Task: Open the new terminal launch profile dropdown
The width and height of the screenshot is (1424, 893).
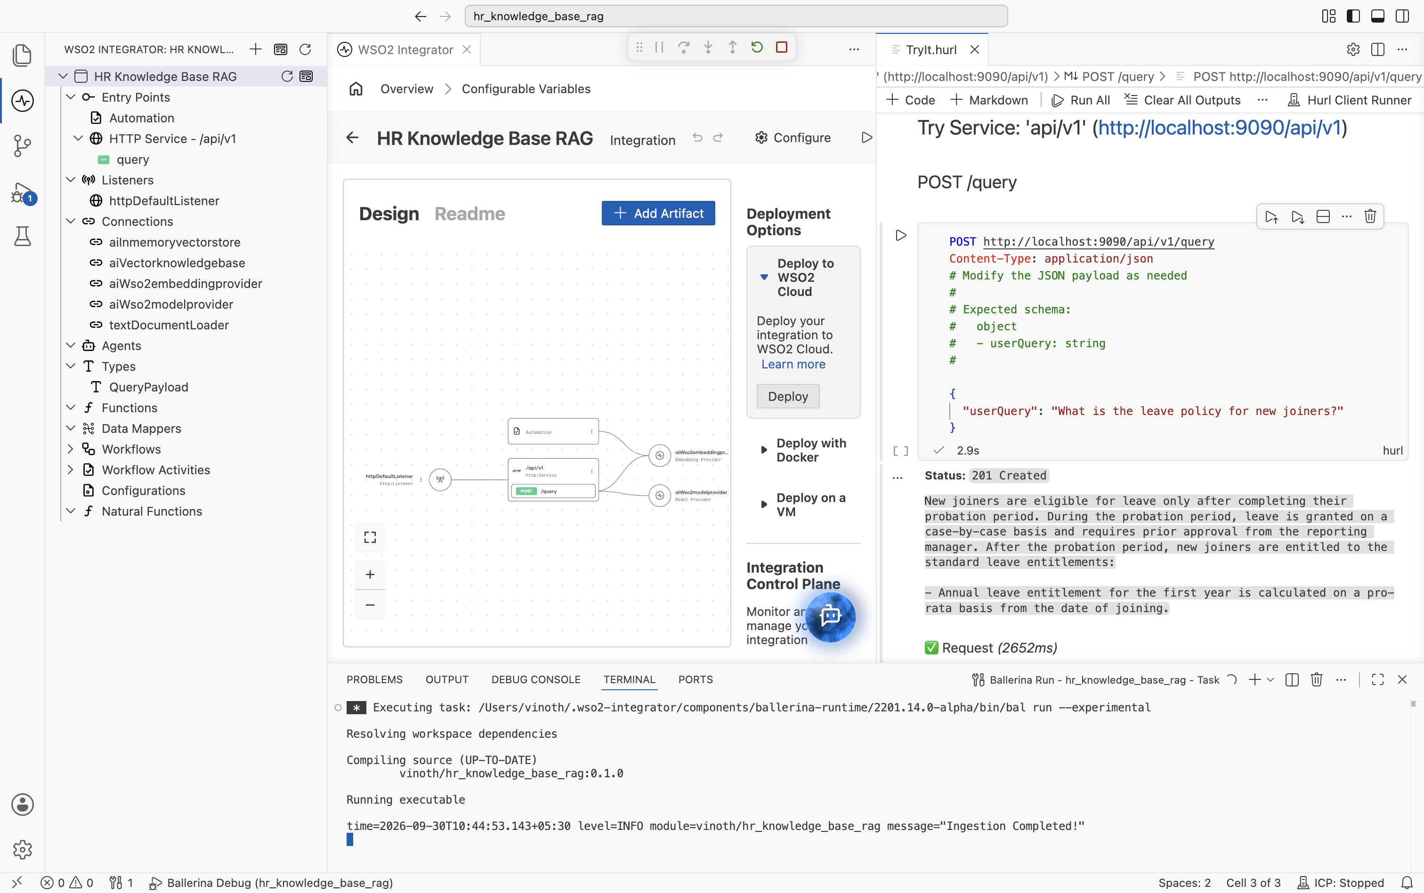Action: [x=1270, y=680]
